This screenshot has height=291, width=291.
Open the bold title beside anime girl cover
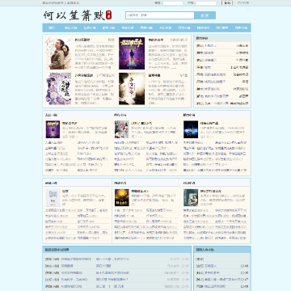pos(84,75)
